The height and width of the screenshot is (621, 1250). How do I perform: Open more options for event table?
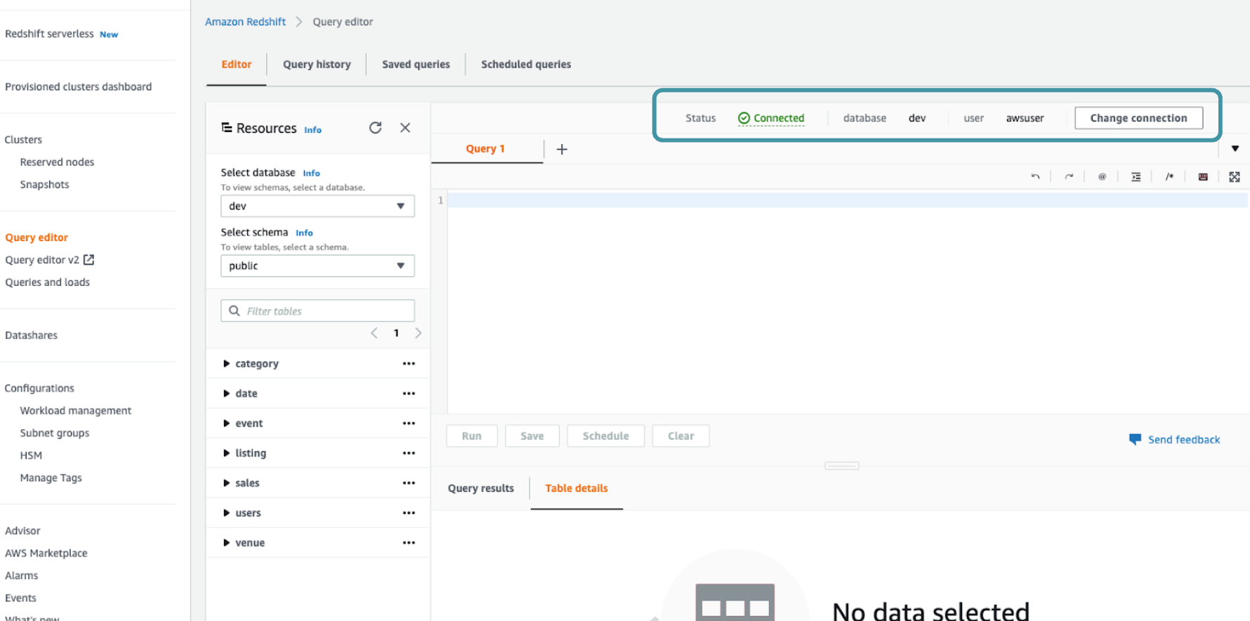point(409,423)
